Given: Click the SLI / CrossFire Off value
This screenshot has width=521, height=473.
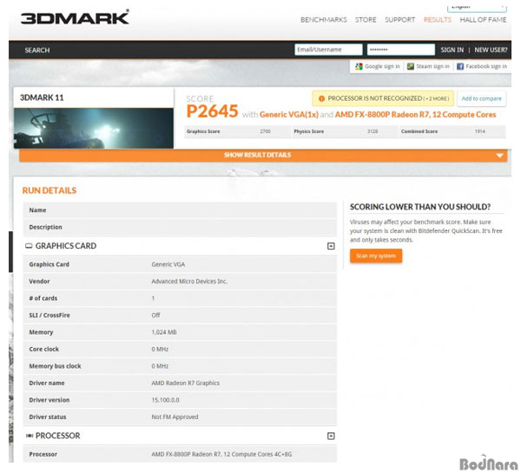Looking at the screenshot, I should tap(155, 316).
